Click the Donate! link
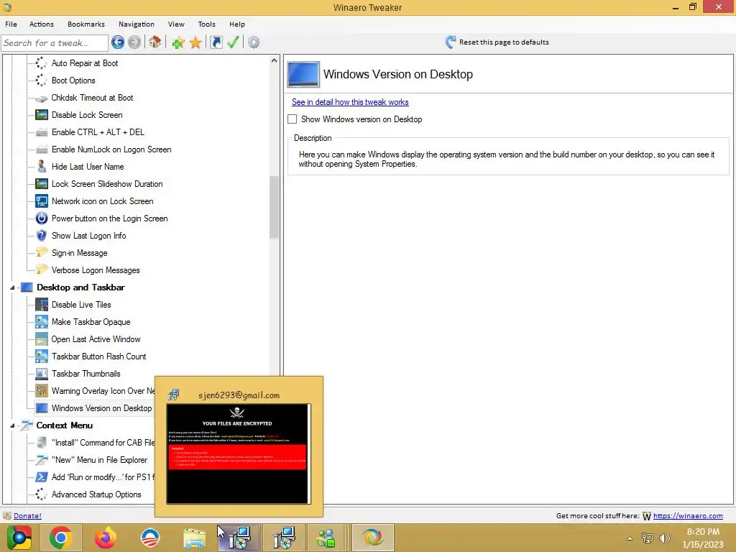The height and width of the screenshot is (552, 736). pos(27,515)
